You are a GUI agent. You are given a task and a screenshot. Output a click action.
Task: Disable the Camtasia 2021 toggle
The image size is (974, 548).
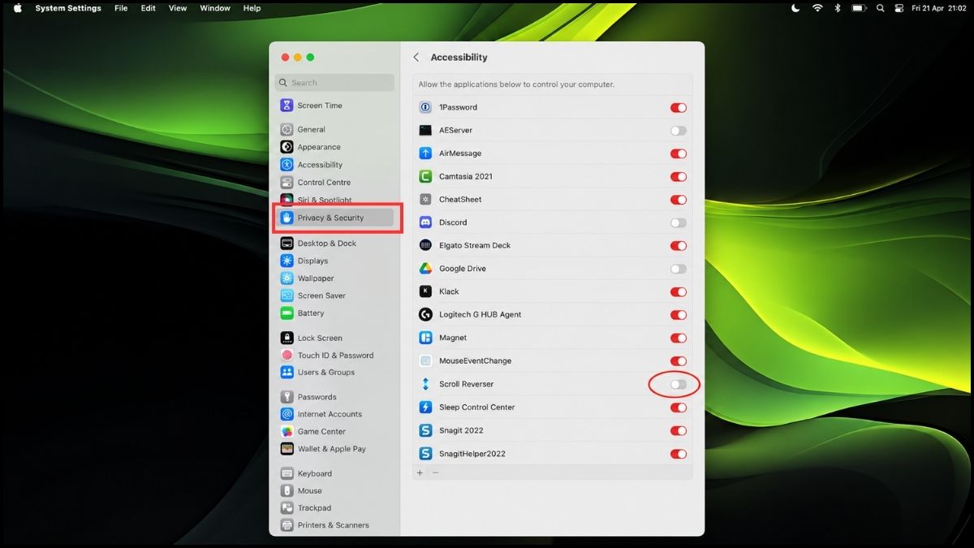pos(679,177)
